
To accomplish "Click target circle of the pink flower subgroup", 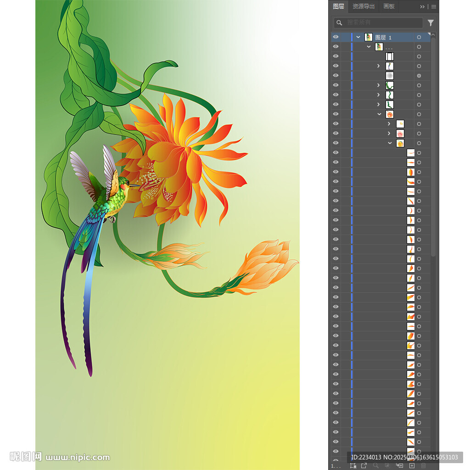I will 419,134.
